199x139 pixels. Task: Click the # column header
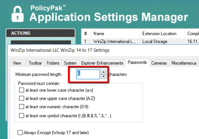pos(86,33)
